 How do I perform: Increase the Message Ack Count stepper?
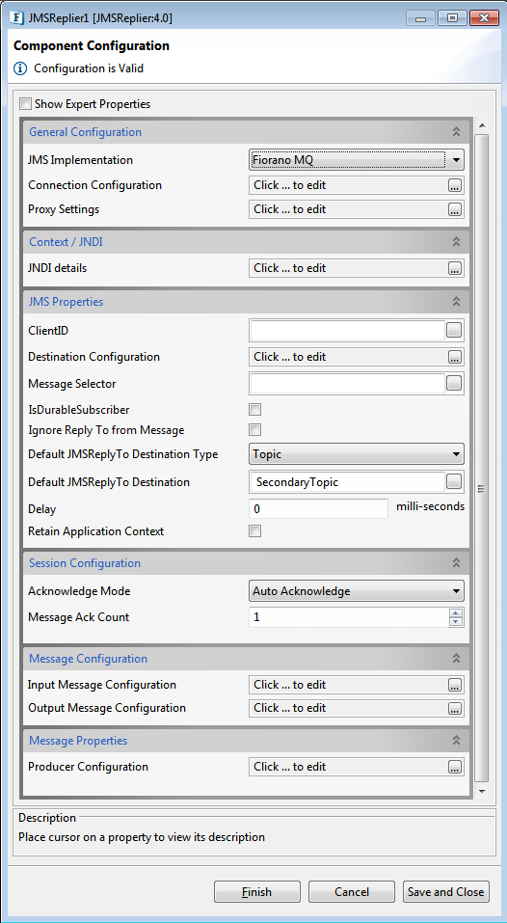(456, 613)
